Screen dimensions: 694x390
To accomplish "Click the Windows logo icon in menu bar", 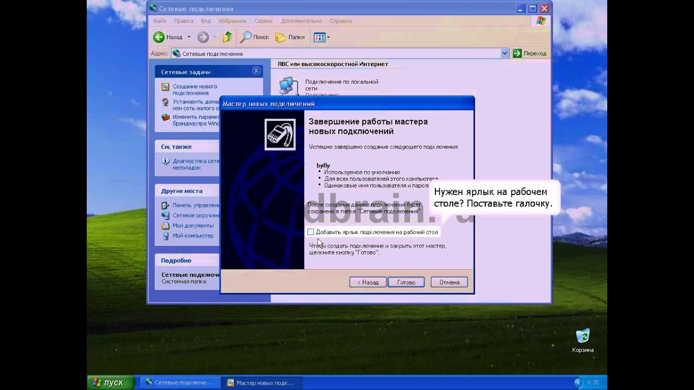I will click(541, 21).
